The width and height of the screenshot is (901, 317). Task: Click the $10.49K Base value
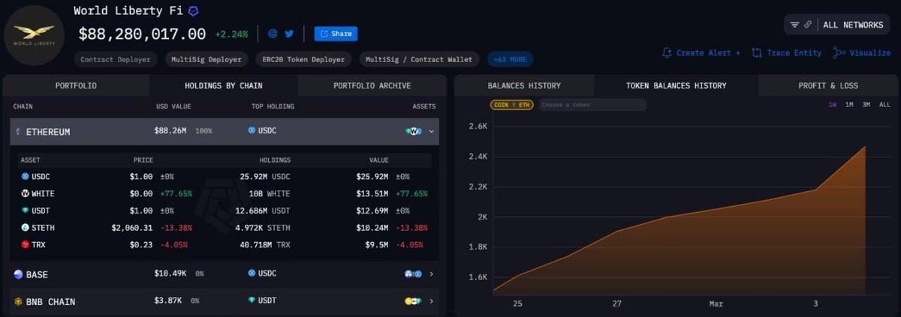[171, 274]
